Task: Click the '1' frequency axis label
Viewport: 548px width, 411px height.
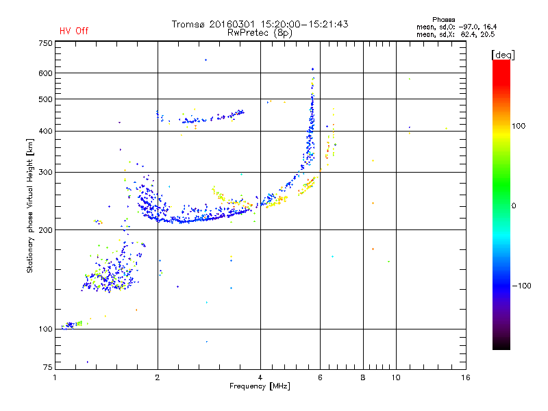Action: tap(55, 377)
